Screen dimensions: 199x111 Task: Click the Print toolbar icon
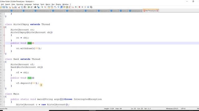[x=15, y=7]
